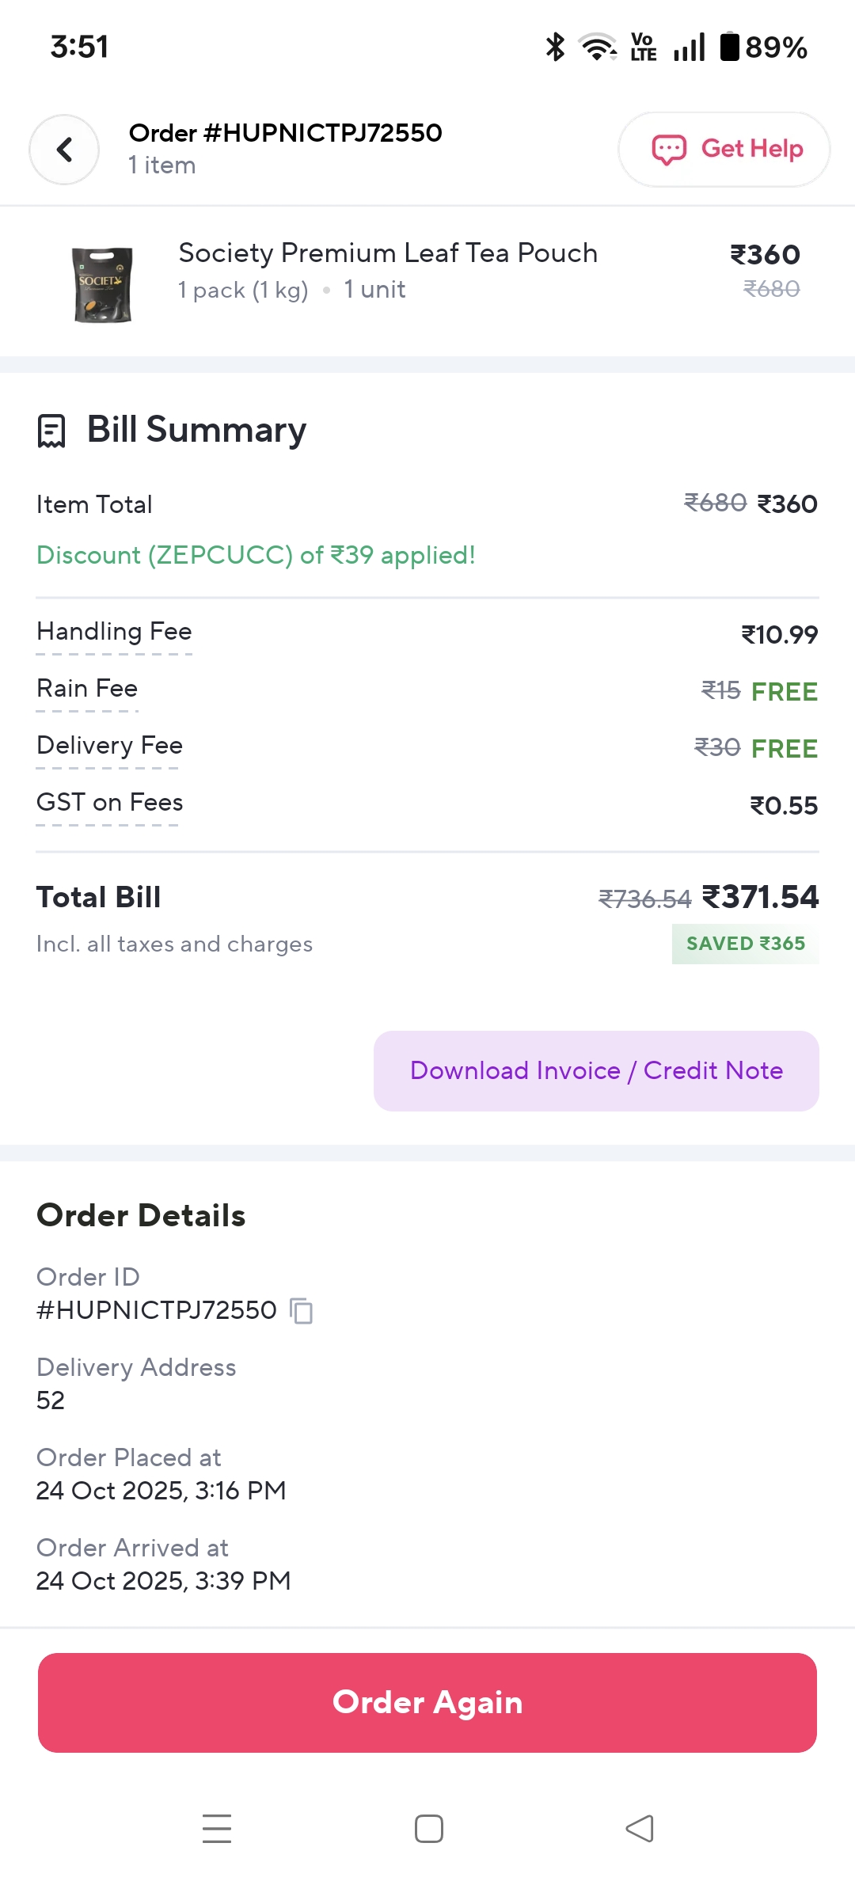
Task: Open Society Premium Leaf Tea Pouch item
Action: [388, 253]
